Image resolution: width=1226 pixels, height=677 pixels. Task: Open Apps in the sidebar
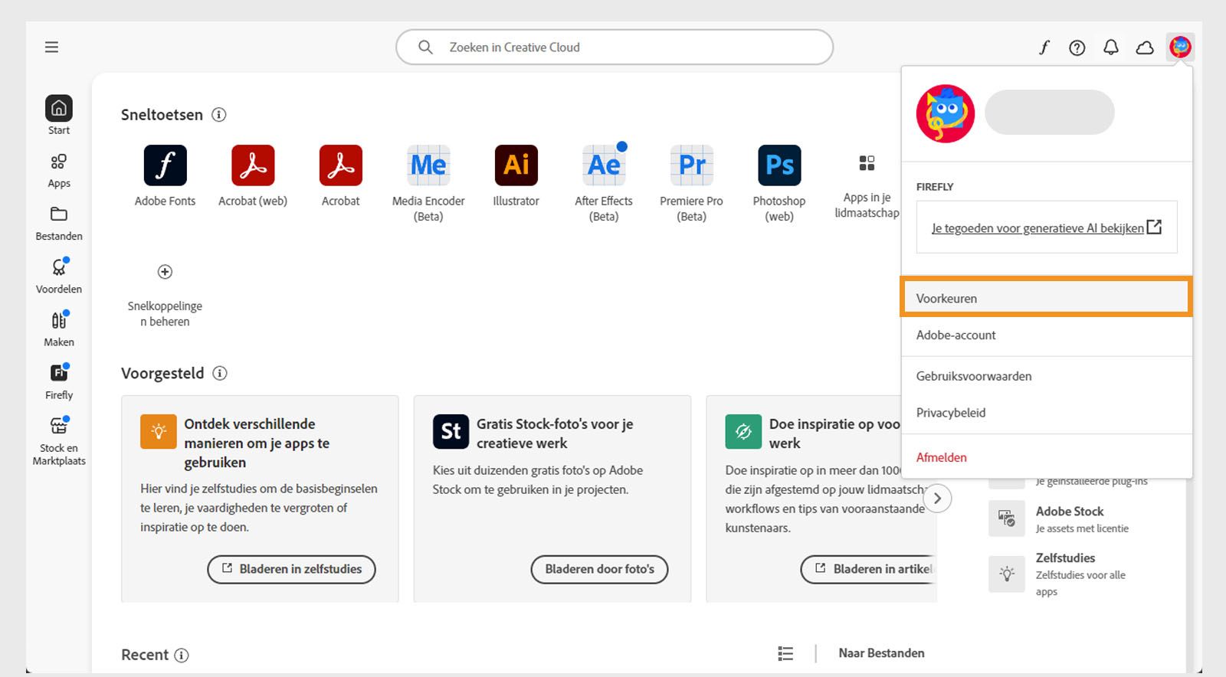coord(59,171)
